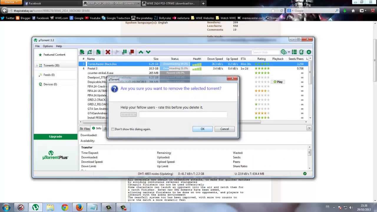
Task: Sort torrents by Down Speed column
Action: pyautogui.click(x=215, y=59)
